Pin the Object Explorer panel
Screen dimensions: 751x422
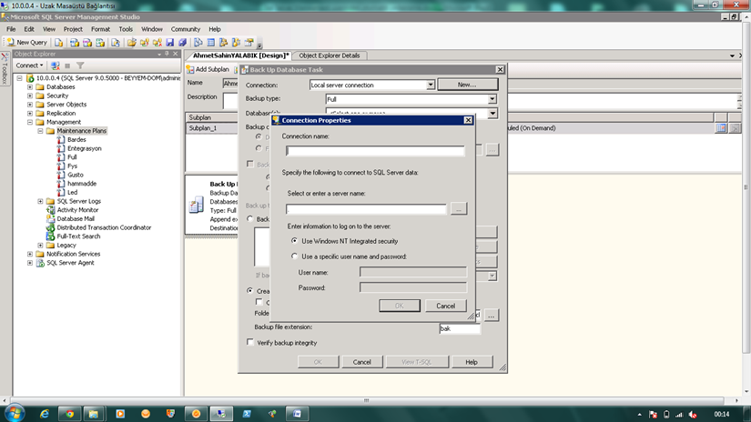(167, 54)
